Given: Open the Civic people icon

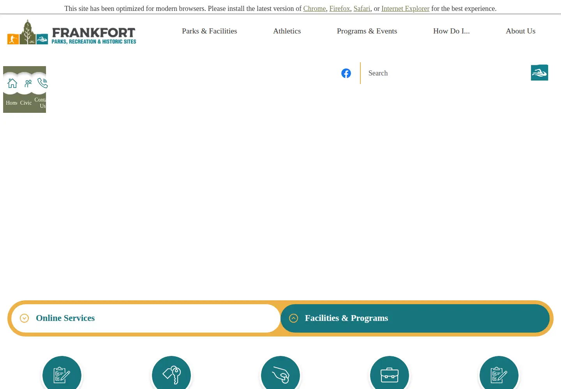Looking at the screenshot, I should 28,83.
